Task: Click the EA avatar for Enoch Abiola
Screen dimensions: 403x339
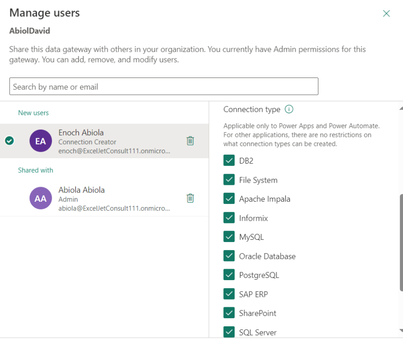Action: tap(40, 141)
